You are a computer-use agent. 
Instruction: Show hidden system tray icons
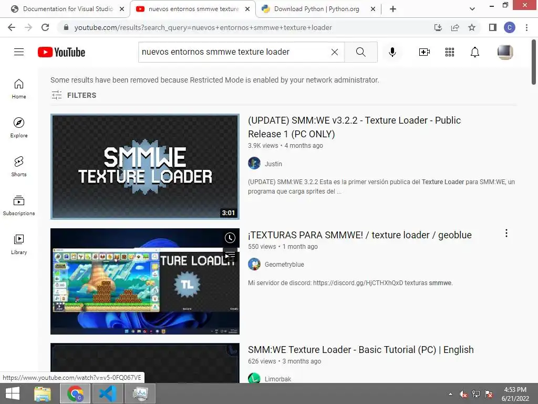click(x=450, y=394)
